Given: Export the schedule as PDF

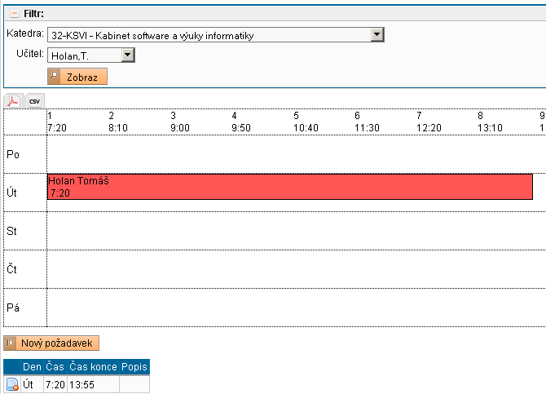Looking at the screenshot, I should (13, 101).
